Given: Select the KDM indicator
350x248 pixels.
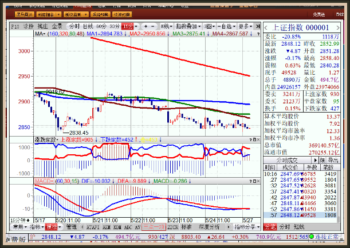Looking at the screenshot, I should (117, 227).
